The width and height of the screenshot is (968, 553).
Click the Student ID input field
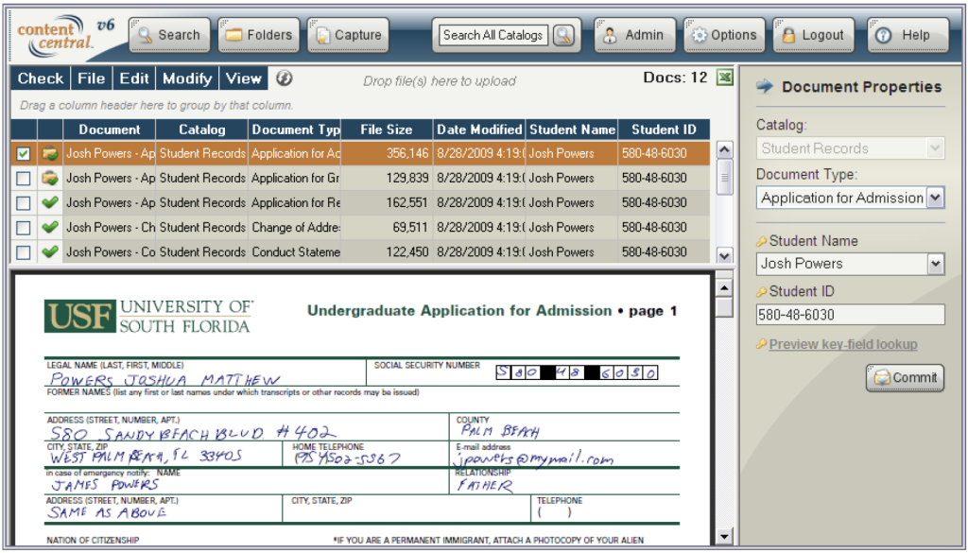point(850,315)
